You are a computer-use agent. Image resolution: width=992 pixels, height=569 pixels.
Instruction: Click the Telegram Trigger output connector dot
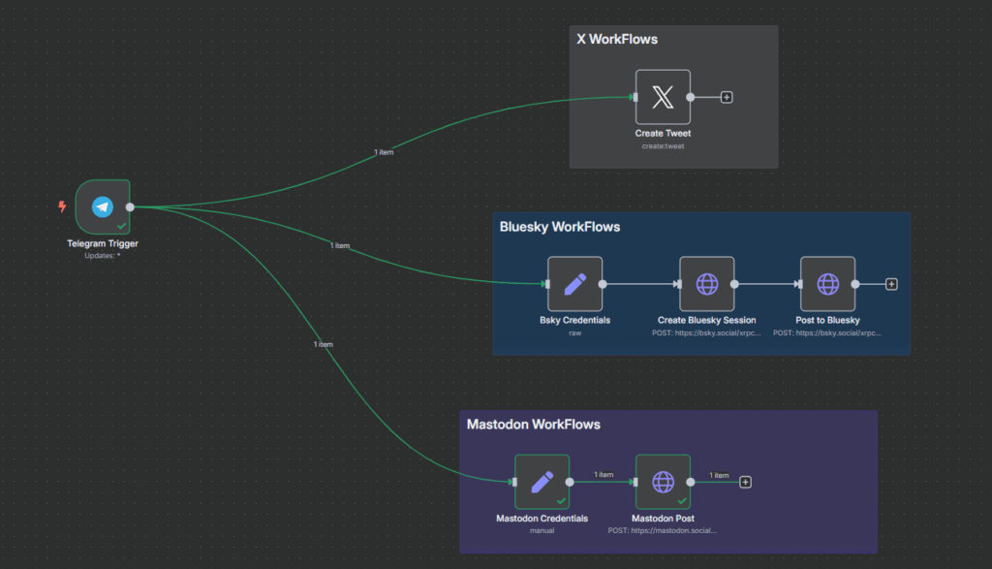tap(130, 207)
